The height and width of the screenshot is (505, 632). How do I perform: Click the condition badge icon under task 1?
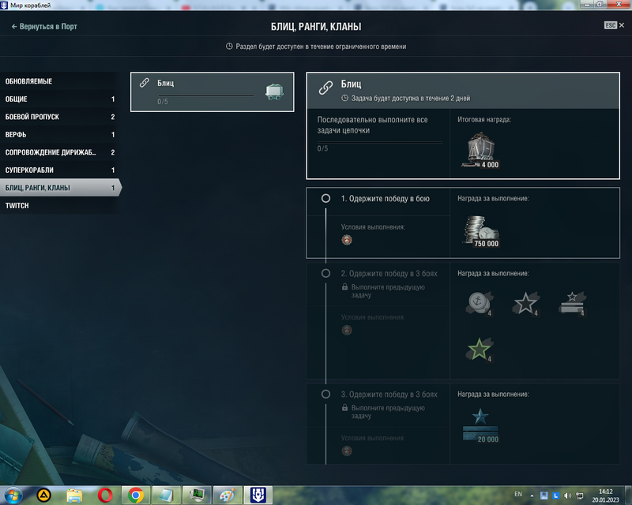point(347,240)
